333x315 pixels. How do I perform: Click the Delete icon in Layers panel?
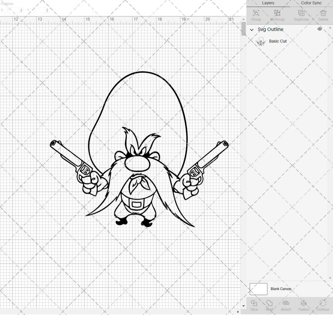[x=323, y=13]
